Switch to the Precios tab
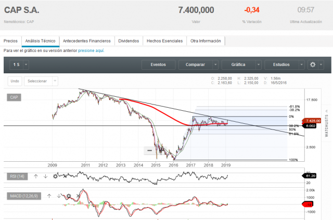Screen dimensions: 333x220 10,41
